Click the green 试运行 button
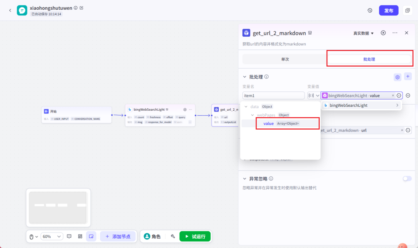The height and width of the screenshot is (248, 418). click(x=195, y=236)
